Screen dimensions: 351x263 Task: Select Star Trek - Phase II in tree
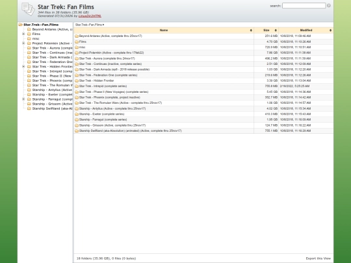(52, 76)
